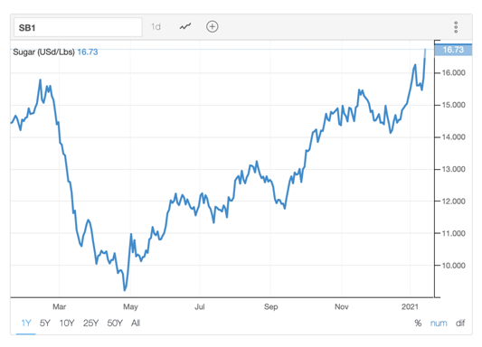
Task: Switch to the 25Y time range
Action: (x=90, y=323)
